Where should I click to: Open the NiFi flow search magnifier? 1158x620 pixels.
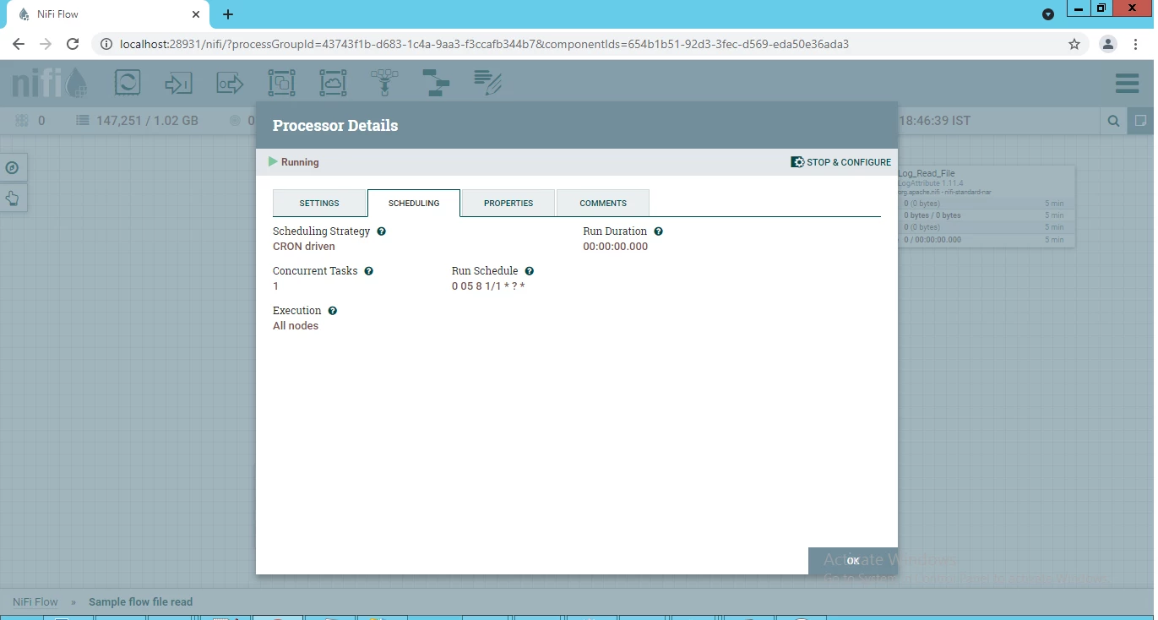(x=1114, y=121)
